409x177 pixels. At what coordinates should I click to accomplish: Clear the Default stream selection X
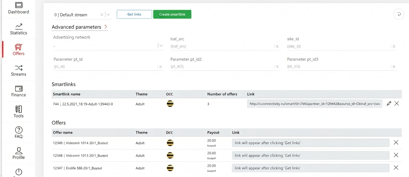click(102, 15)
